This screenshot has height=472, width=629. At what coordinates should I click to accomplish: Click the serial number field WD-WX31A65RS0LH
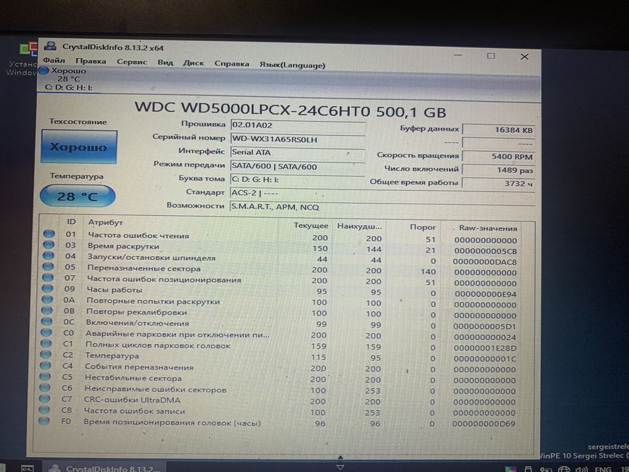(x=298, y=140)
